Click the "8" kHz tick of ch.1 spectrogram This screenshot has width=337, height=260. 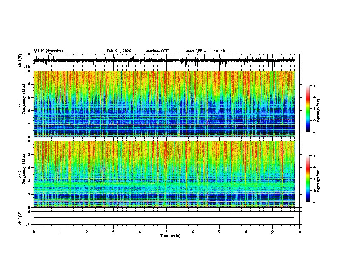pos(30,84)
